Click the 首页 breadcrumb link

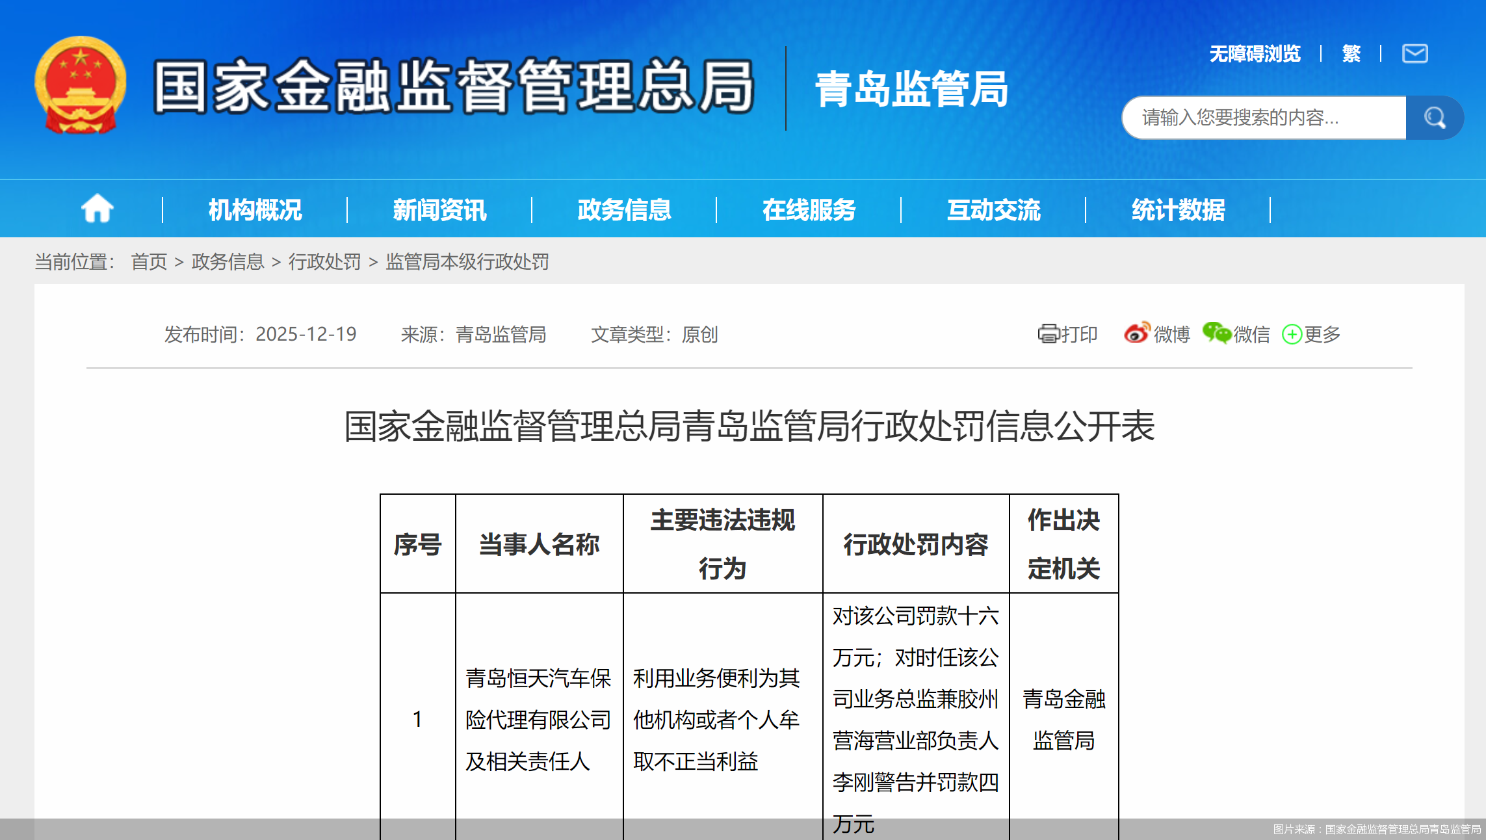(x=149, y=262)
